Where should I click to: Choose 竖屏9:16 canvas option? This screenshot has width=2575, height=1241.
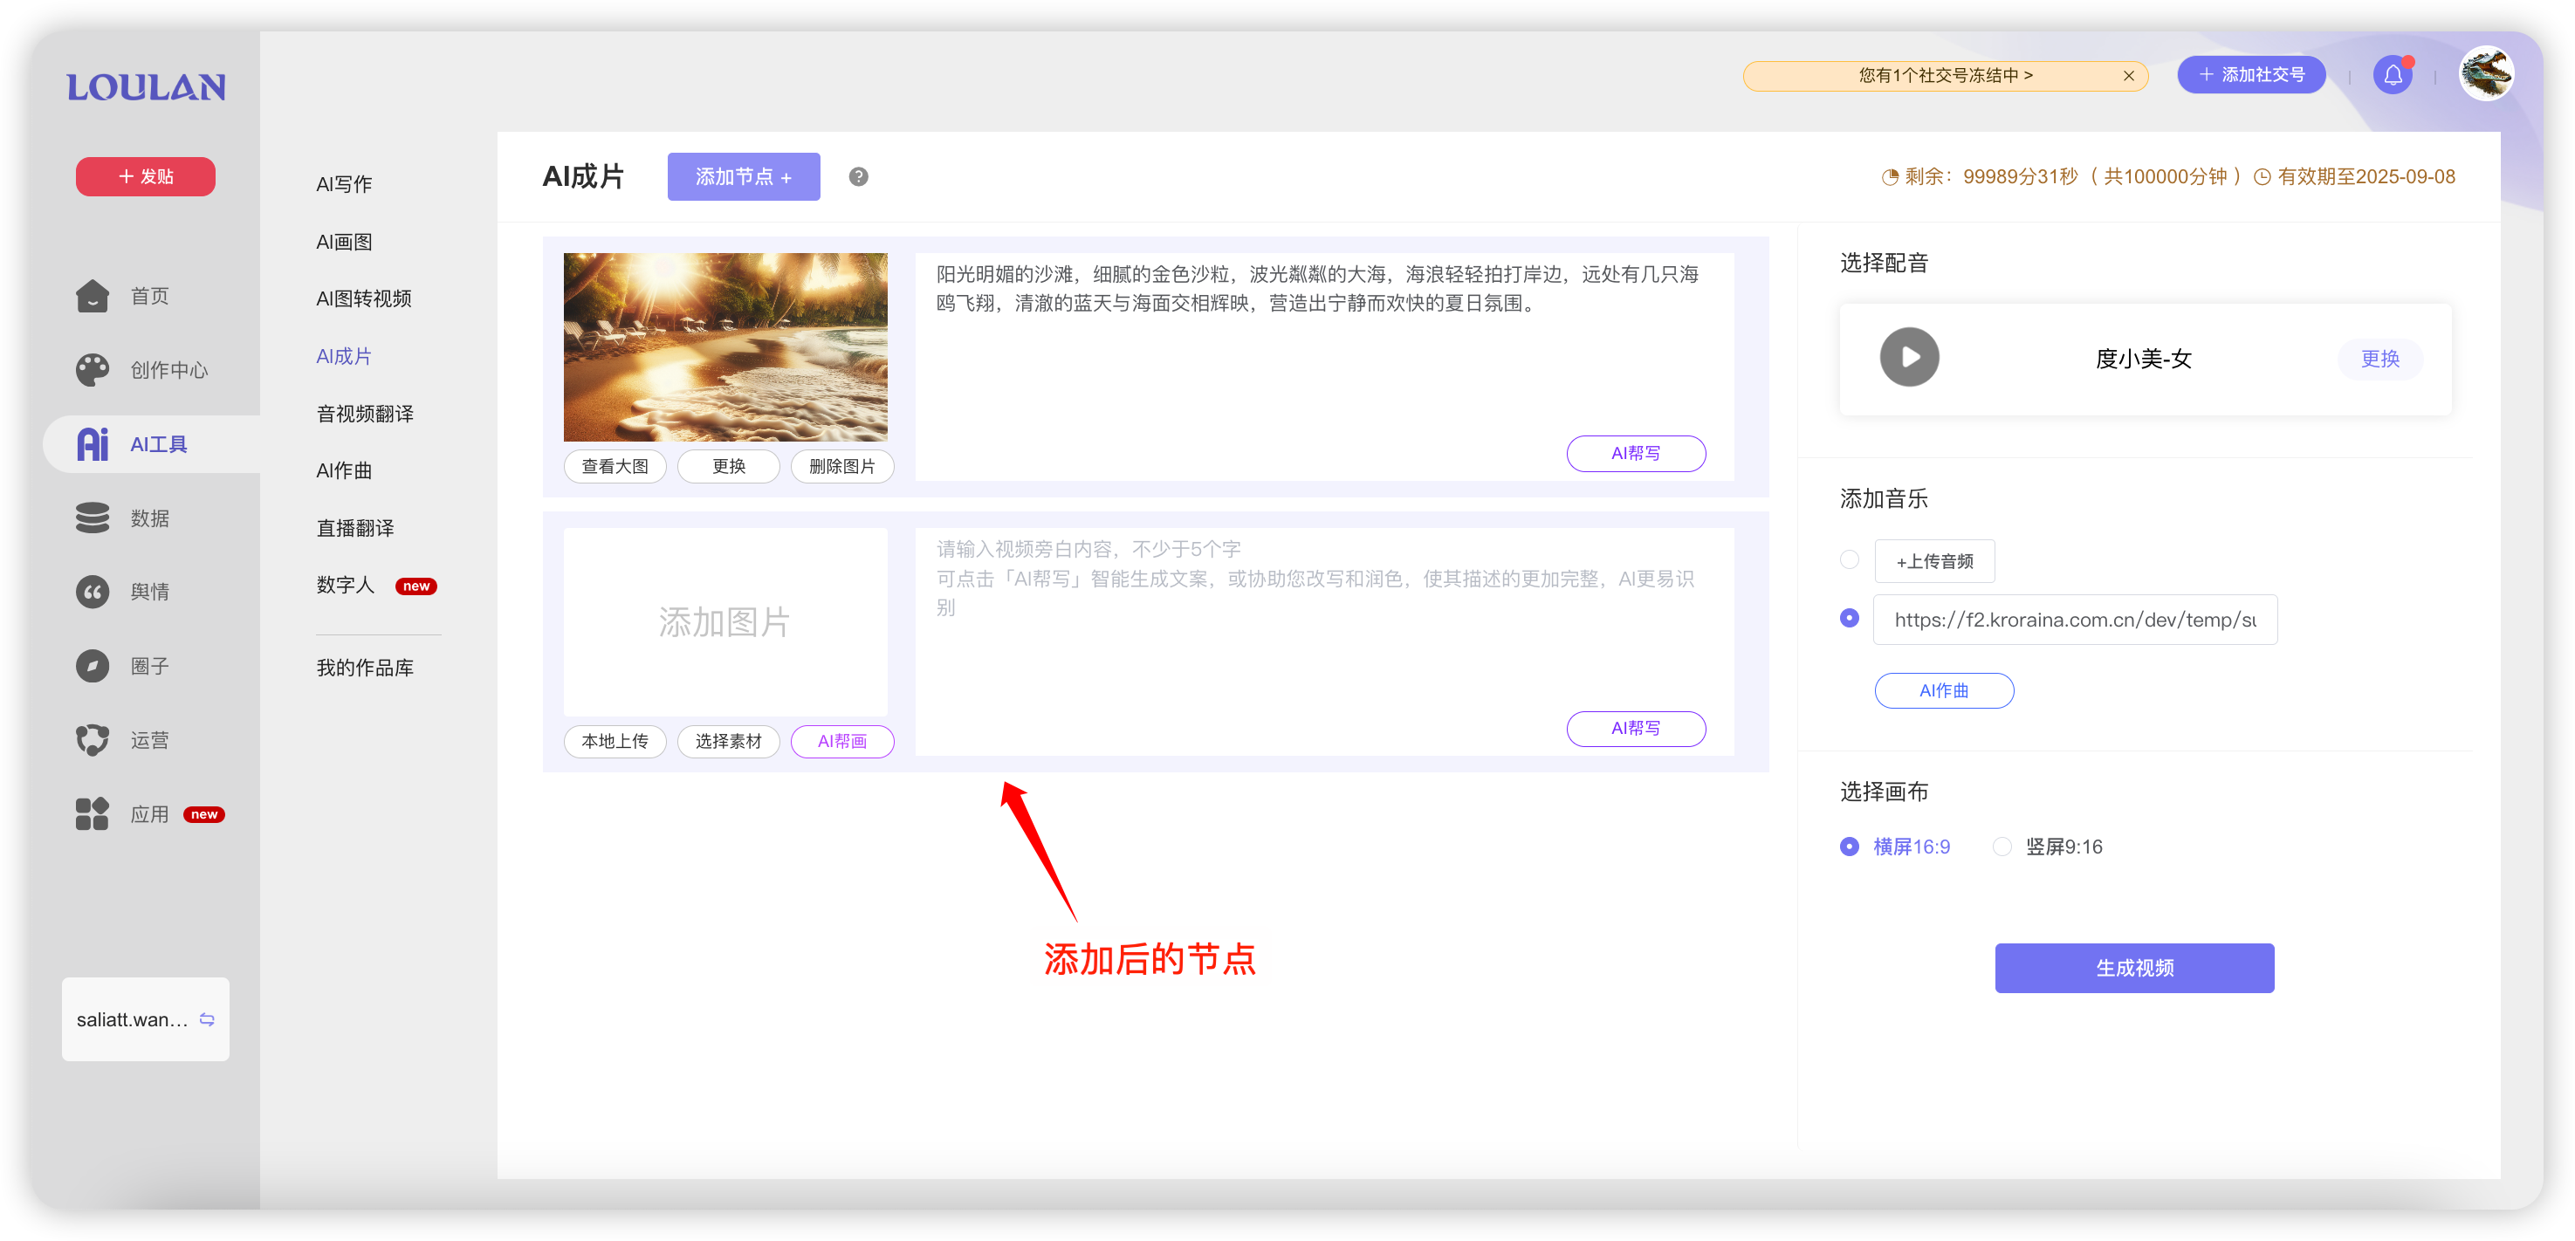coord(2047,847)
